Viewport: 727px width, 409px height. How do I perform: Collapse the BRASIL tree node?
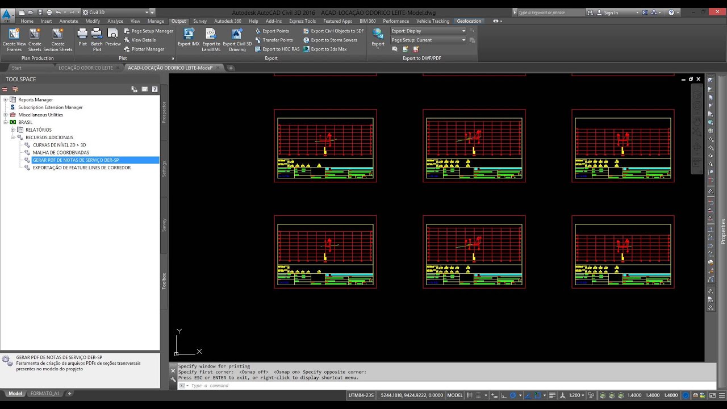point(6,122)
